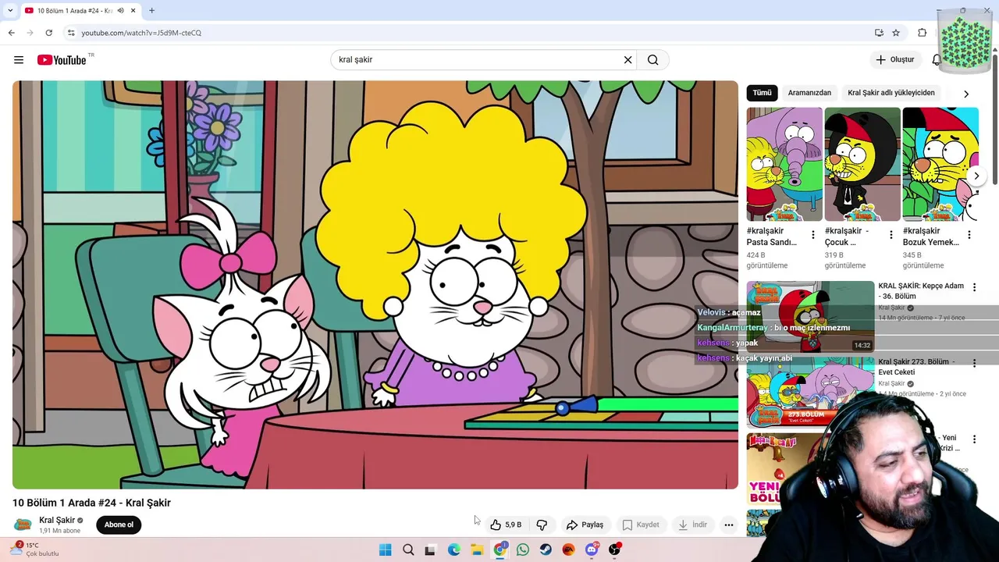This screenshot has width=999, height=562.
Task: Pause the video by clicking player
Action: click(375, 285)
